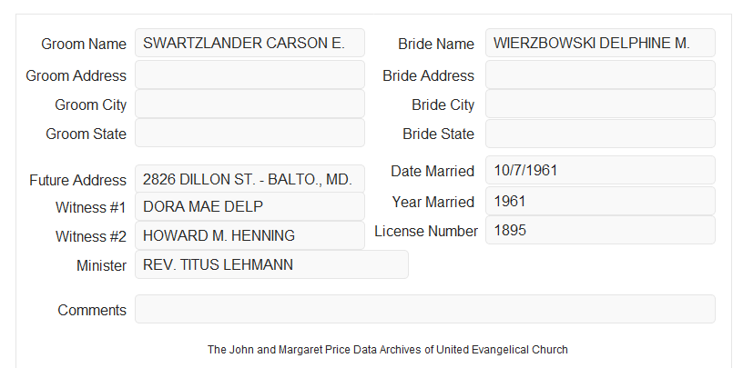Viewport: 733px width, 368px height.
Task: Click the empty Comments box
Action: coord(425,309)
